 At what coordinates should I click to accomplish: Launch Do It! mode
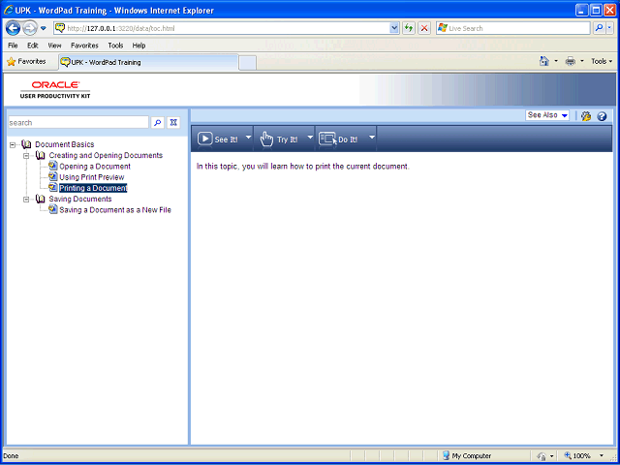(338, 139)
